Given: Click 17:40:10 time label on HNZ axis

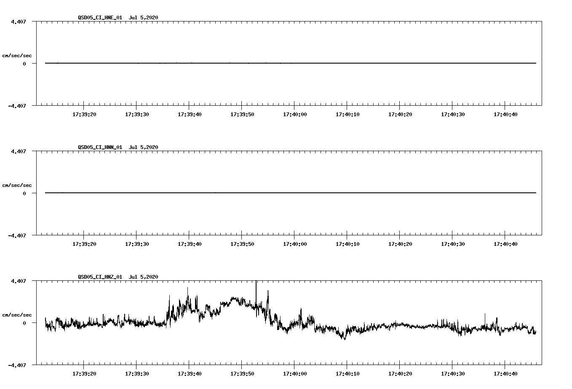Looking at the screenshot, I should click(x=347, y=373).
